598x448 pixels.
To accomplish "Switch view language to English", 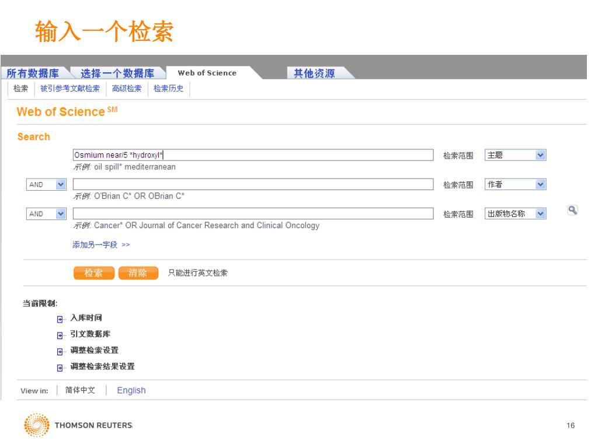I will tap(131, 390).
